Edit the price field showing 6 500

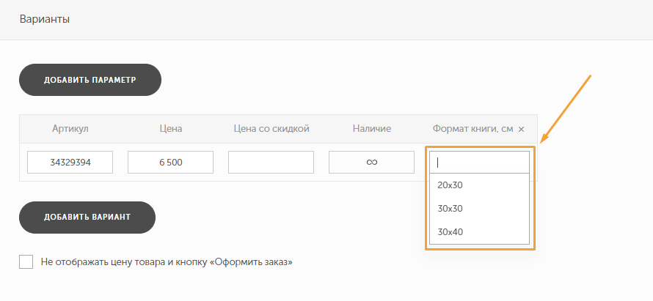(170, 163)
